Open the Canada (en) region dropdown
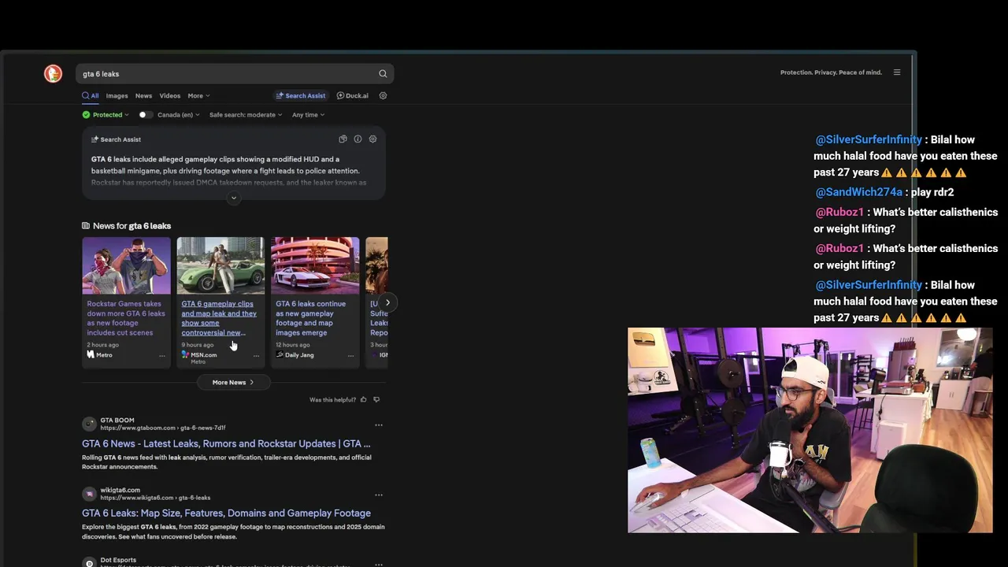Viewport: 1008px width, 567px height. point(179,115)
